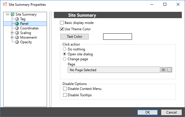This screenshot has height=117, width=185.
Task: Expand the Scaling tree node
Action: coord(12,33)
